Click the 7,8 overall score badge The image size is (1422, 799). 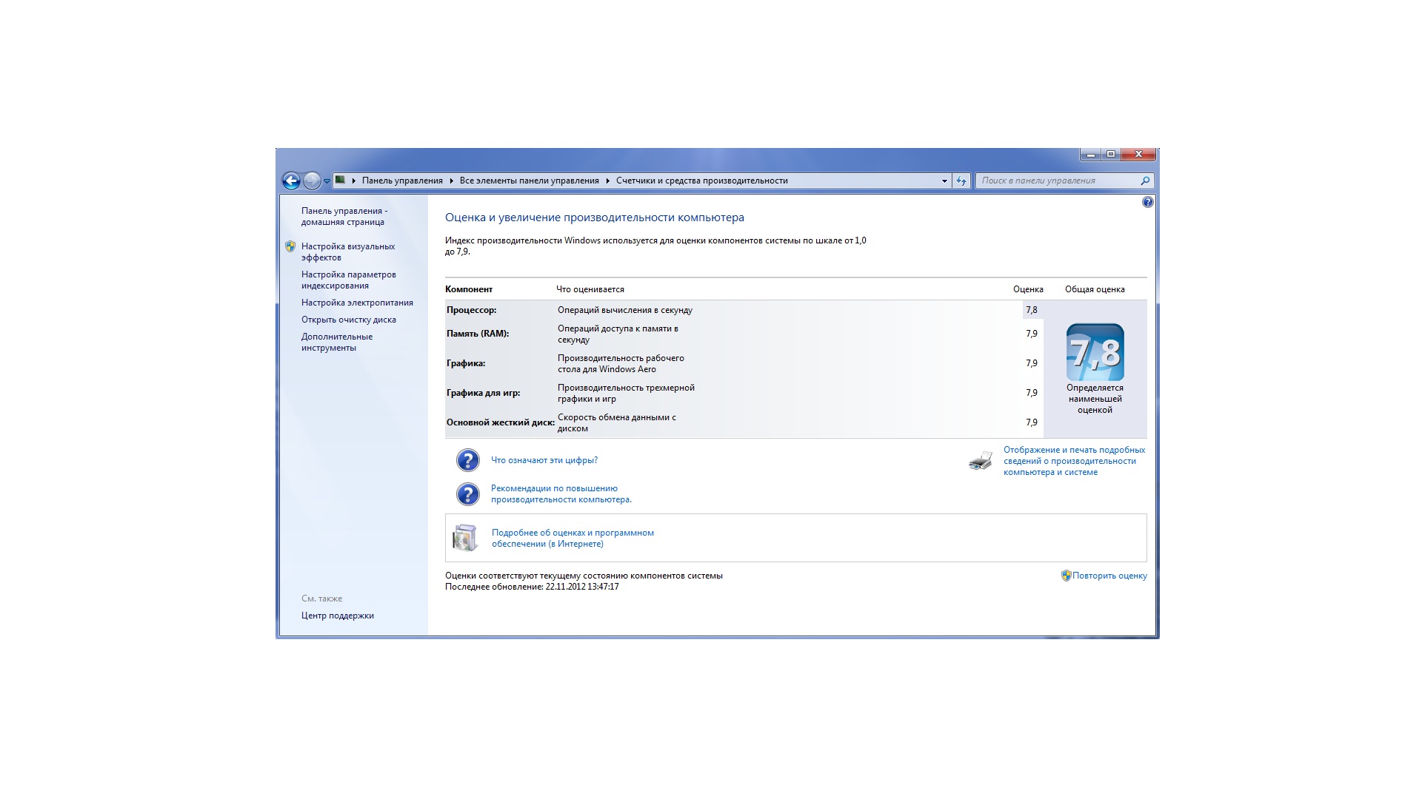pyautogui.click(x=1095, y=353)
